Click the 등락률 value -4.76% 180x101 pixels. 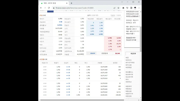[59, 25]
